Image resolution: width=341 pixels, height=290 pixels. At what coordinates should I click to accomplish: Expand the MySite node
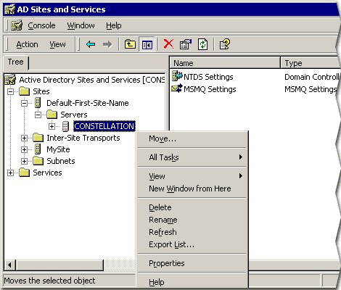[x=24, y=149]
